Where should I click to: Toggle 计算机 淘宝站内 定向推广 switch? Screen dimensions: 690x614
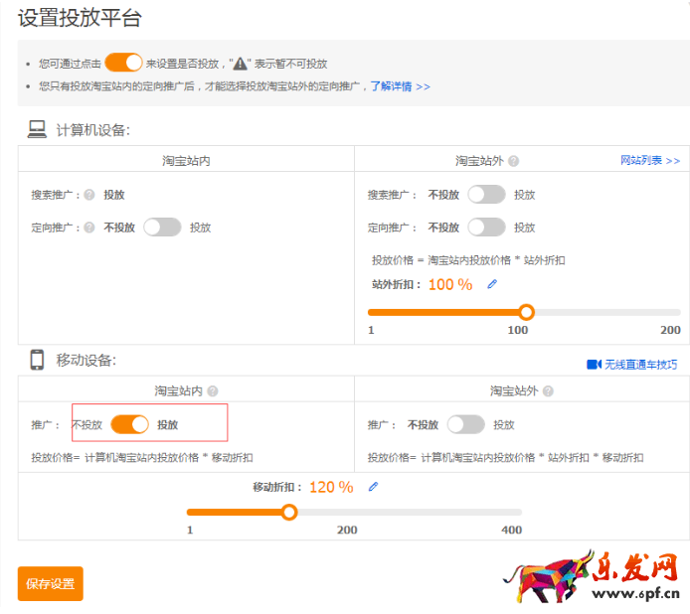tap(162, 228)
